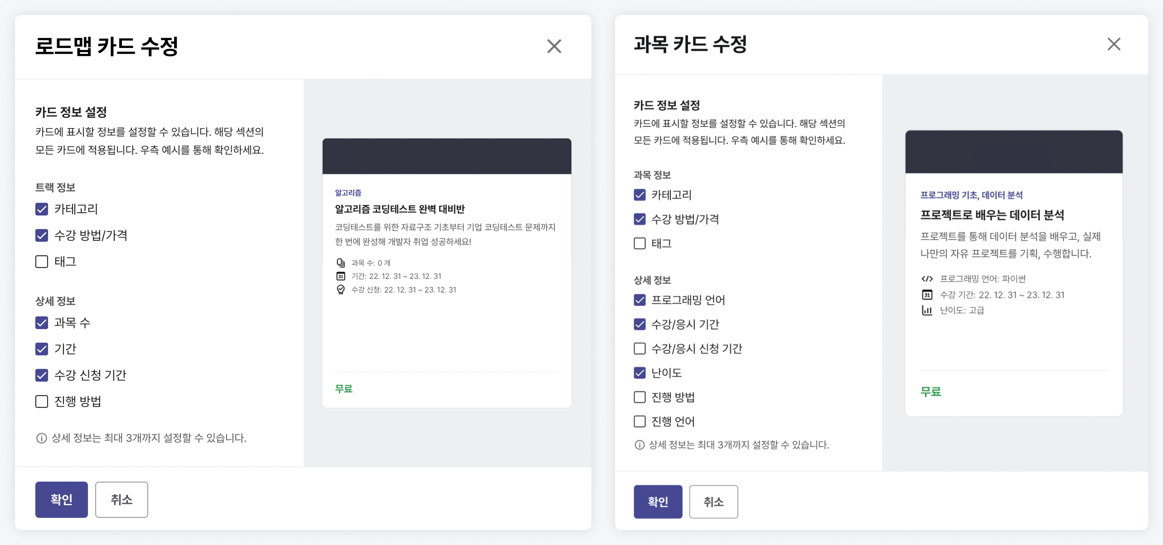Enable the 태그 checkbox under 트랙 정보
This screenshot has height=545, width=1163.
[x=42, y=262]
